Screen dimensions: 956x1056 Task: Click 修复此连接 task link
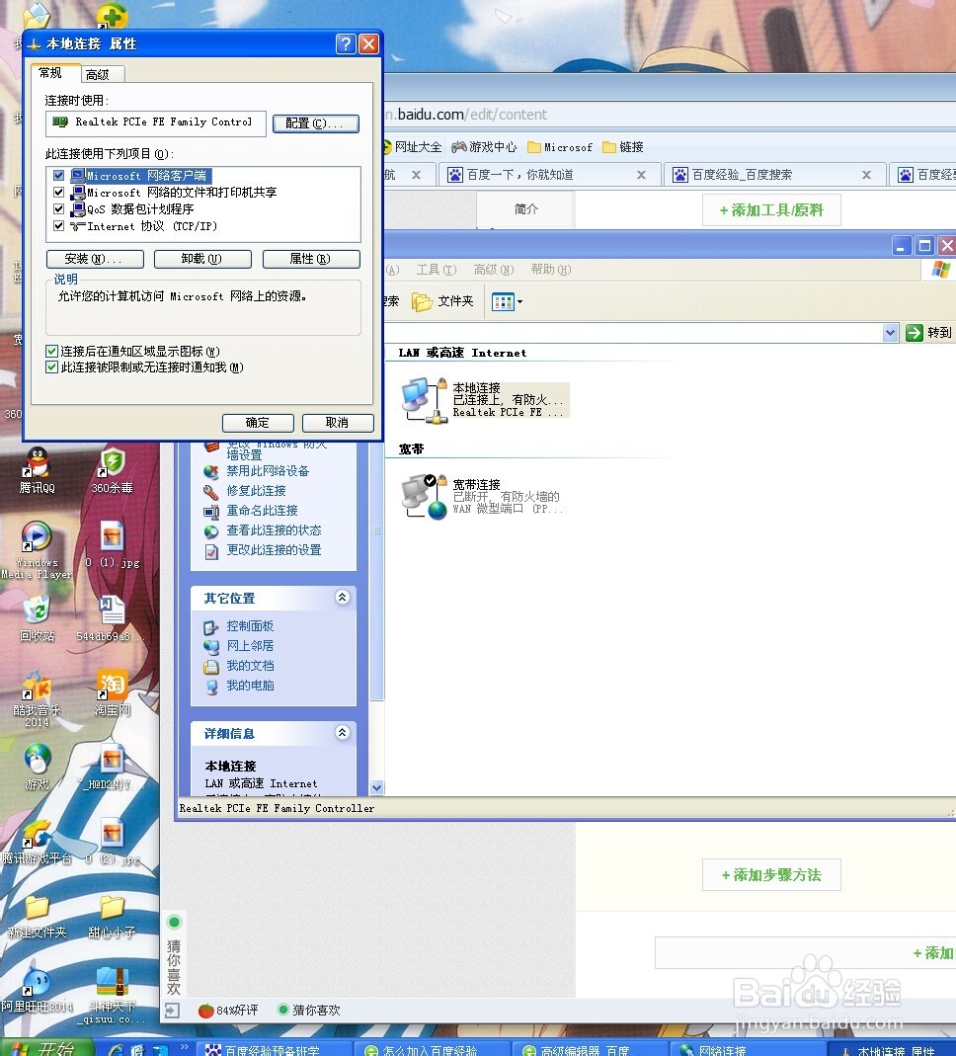coord(256,490)
